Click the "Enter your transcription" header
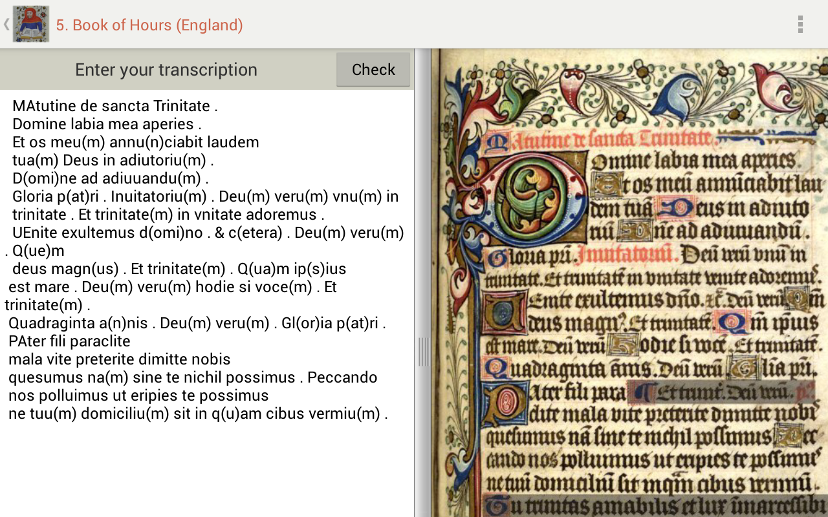Screen dimensions: 828x517 [x=166, y=69]
